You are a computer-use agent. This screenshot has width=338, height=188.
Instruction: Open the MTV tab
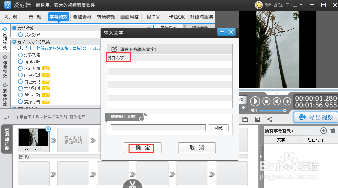coord(153,17)
